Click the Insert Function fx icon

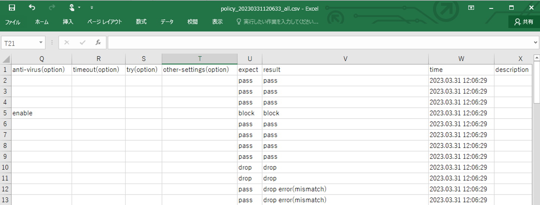point(98,43)
